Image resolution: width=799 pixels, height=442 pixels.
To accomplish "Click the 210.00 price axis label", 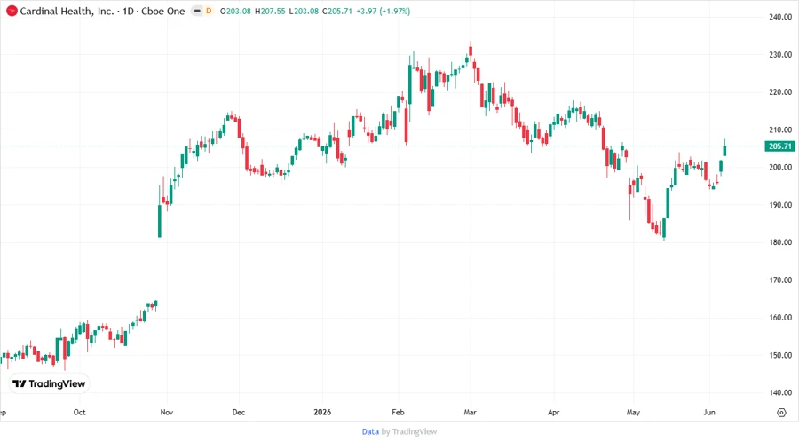I will coord(780,130).
